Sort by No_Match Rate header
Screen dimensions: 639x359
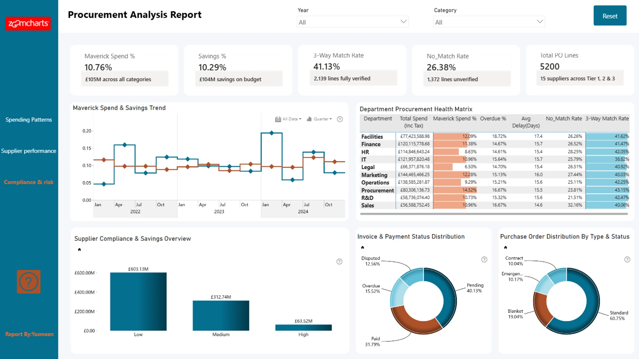(564, 119)
